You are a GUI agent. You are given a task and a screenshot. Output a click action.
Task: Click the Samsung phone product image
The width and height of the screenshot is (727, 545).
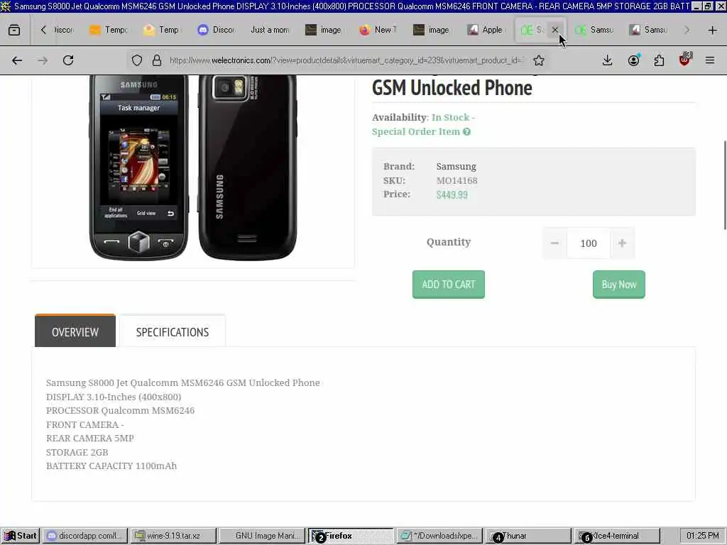coord(193,167)
